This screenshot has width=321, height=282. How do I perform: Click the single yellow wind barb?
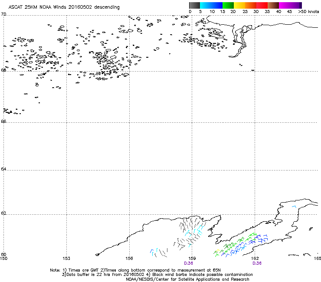point(218,251)
